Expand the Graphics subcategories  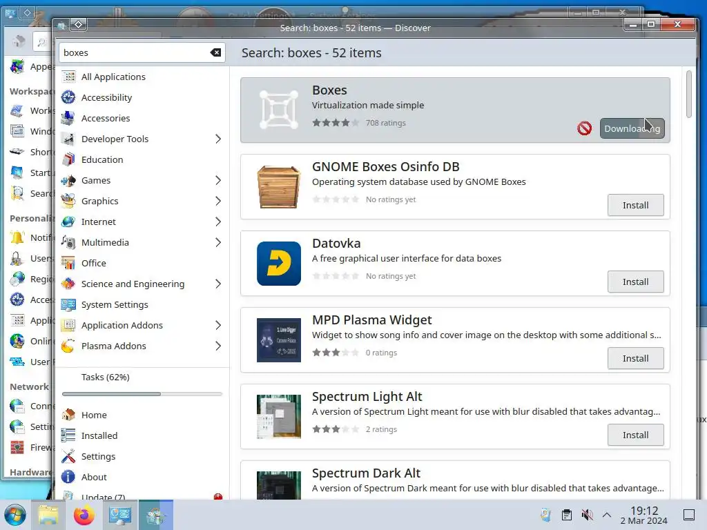pyautogui.click(x=218, y=201)
